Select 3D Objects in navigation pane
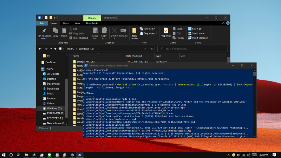Screen dimensions: 281x158 click(x=51, y=74)
